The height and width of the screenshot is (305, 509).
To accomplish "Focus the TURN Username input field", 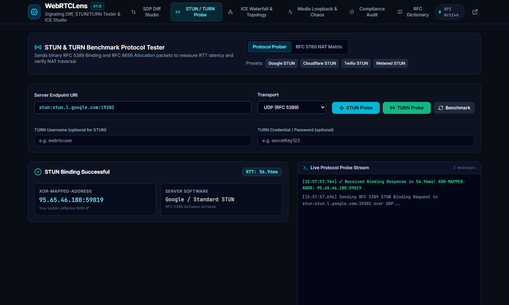I will coord(143,141).
